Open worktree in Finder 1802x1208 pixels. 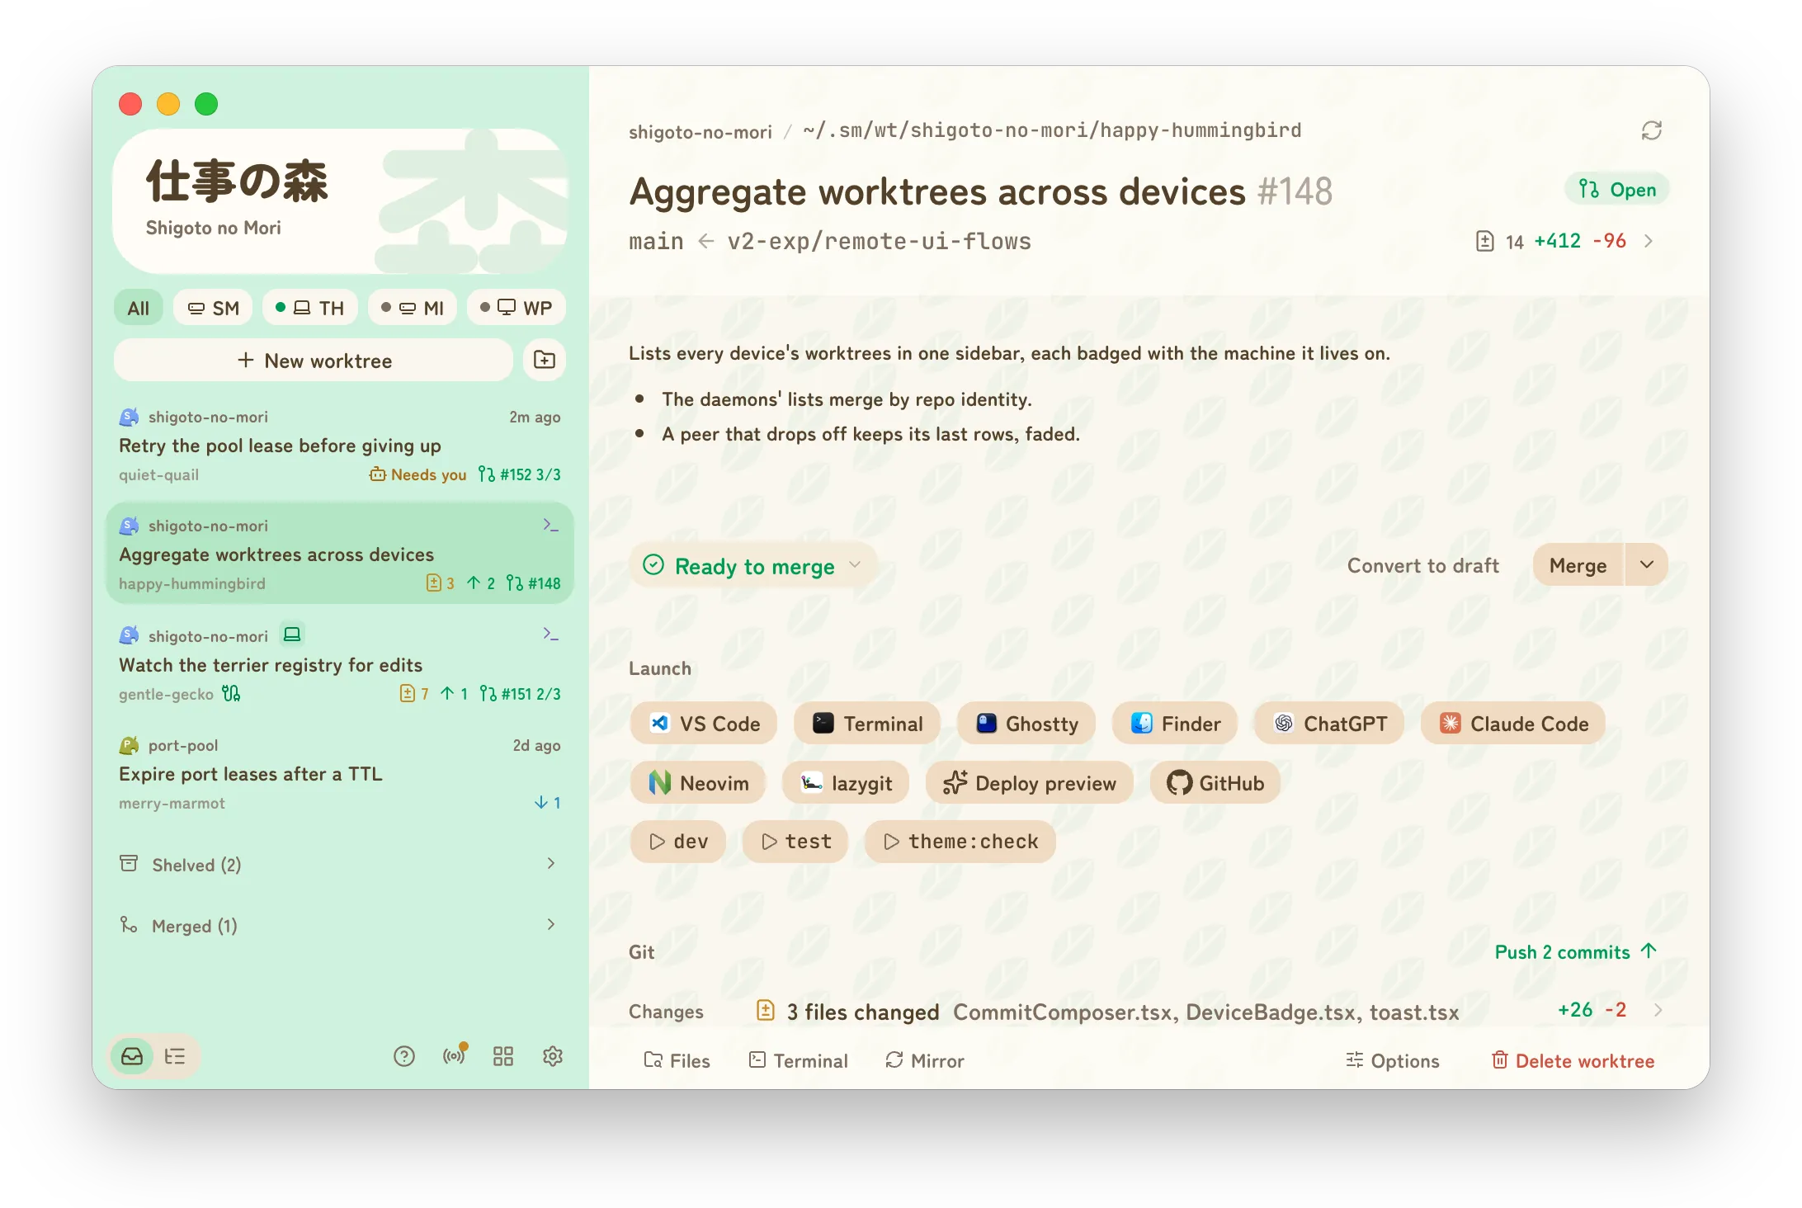pyautogui.click(x=1175, y=724)
